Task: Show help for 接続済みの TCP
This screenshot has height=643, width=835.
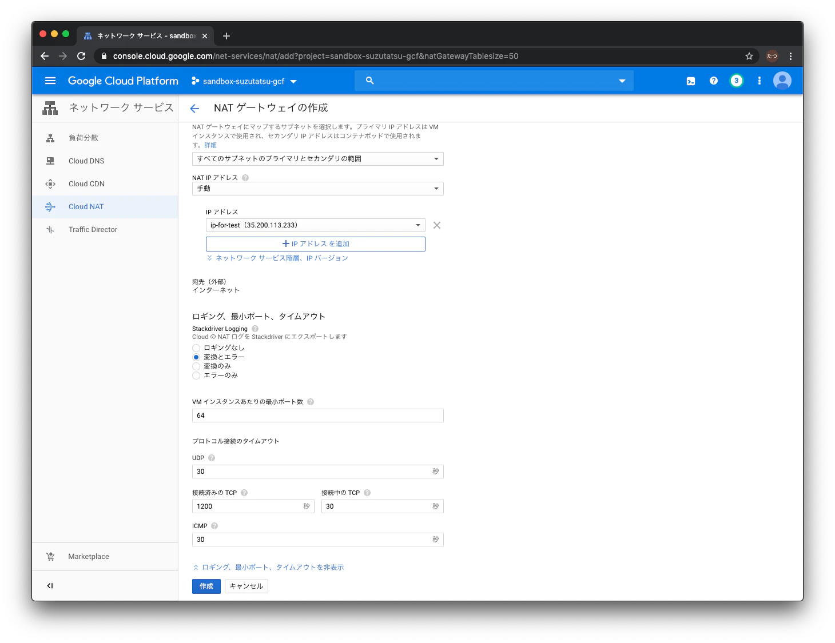Action: (x=244, y=493)
